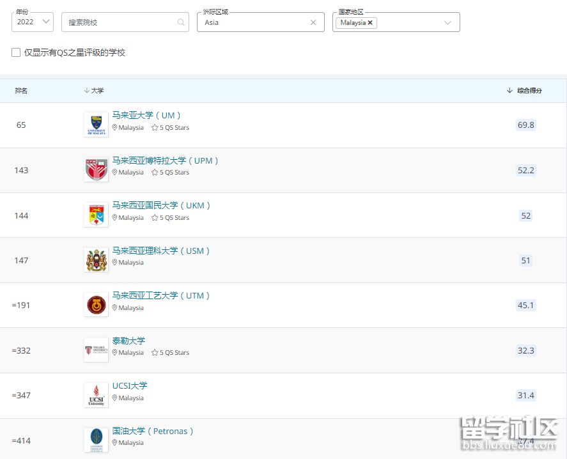567x459 pixels.
Task: Open the 国油大学（Petronas） link
Action: pyautogui.click(x=152, y=431)
